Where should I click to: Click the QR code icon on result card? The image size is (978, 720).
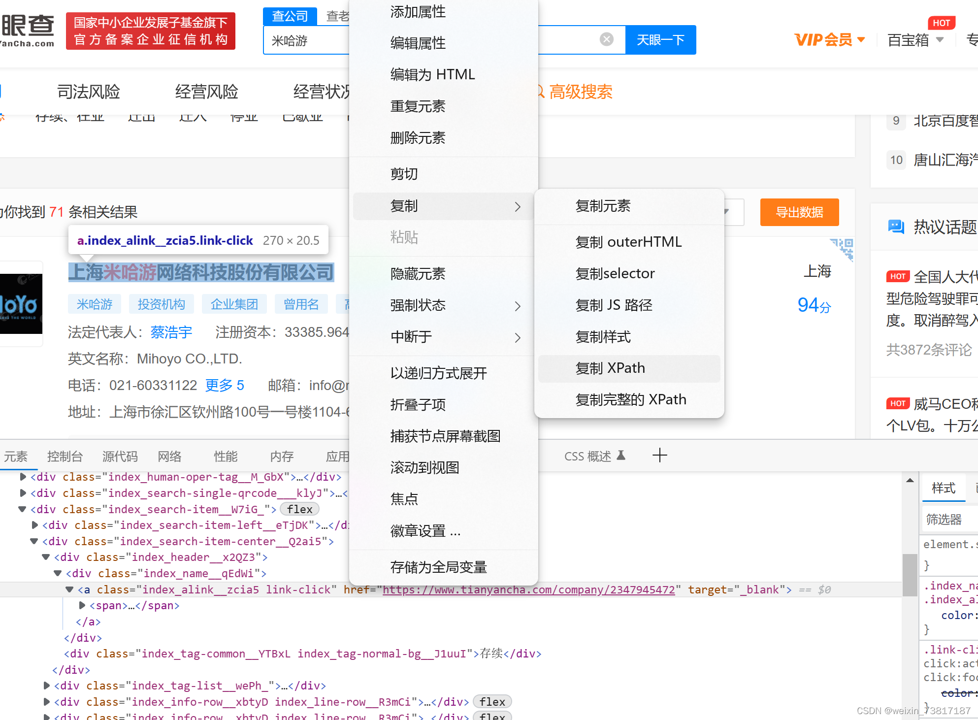(x=843, y=248)
